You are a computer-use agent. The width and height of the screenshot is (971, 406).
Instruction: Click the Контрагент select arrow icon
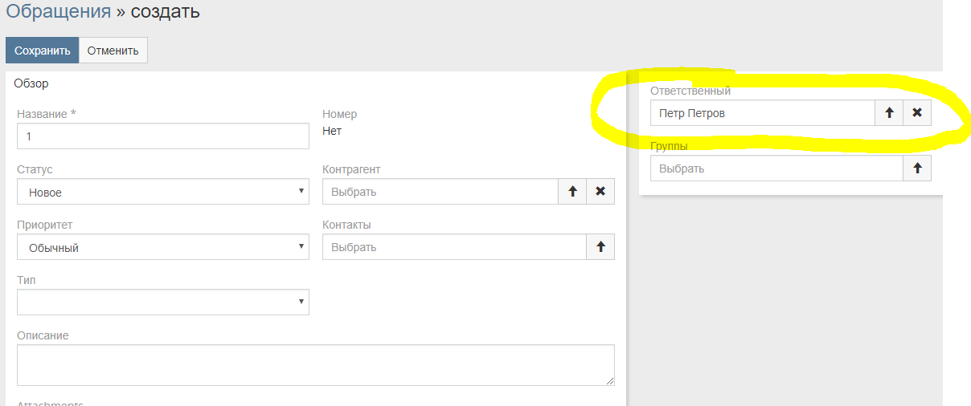tap(572, 192)
